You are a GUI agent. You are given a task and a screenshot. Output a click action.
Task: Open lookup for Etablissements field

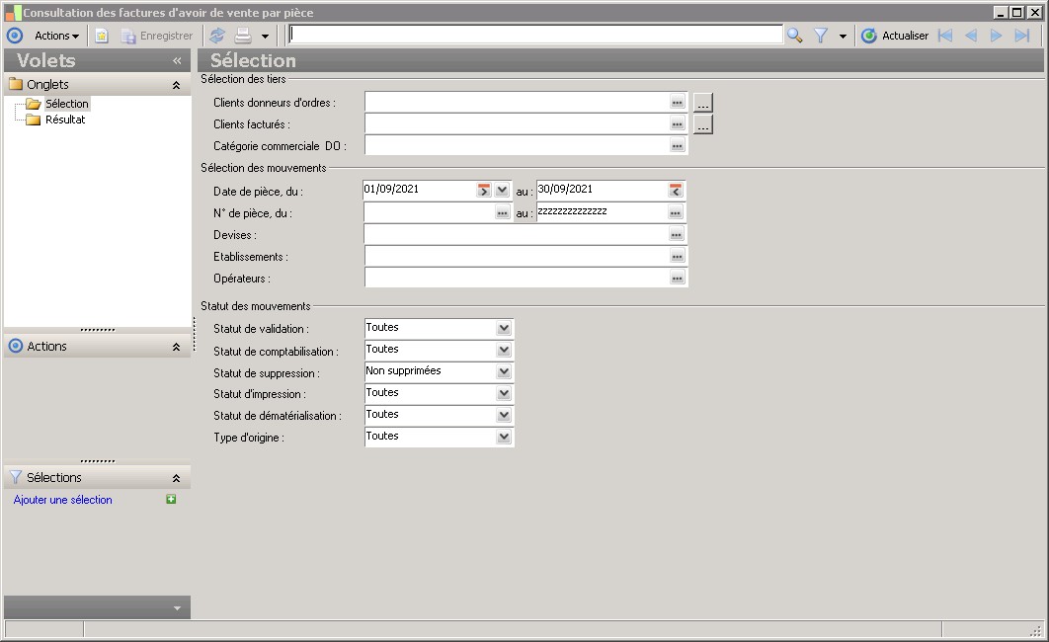click(x=677, y=257)
